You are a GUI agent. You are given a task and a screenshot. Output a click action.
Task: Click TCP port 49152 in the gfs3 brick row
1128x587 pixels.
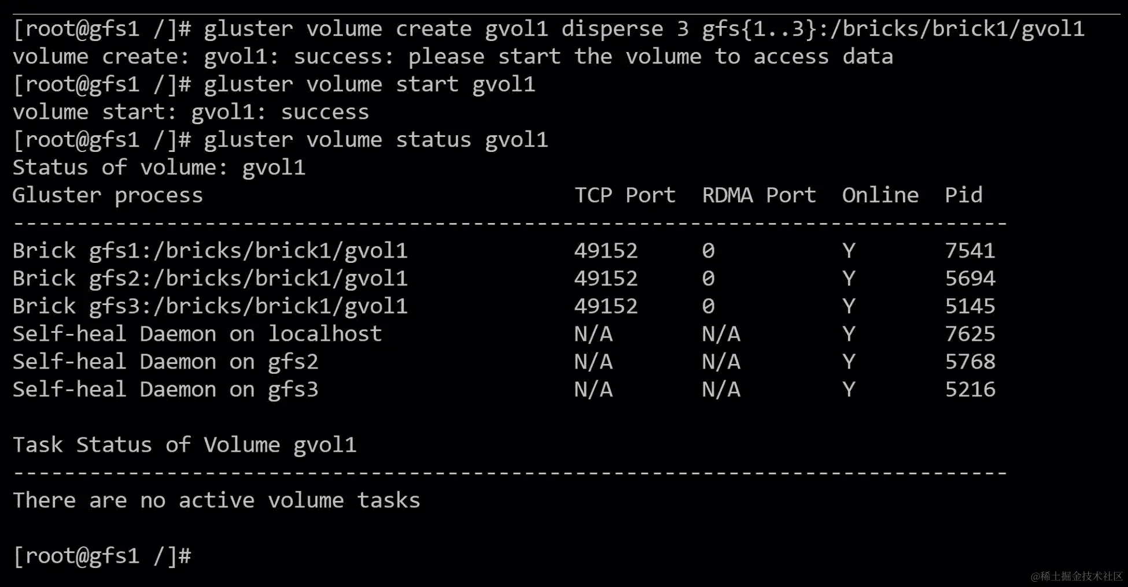click(606, 306)
